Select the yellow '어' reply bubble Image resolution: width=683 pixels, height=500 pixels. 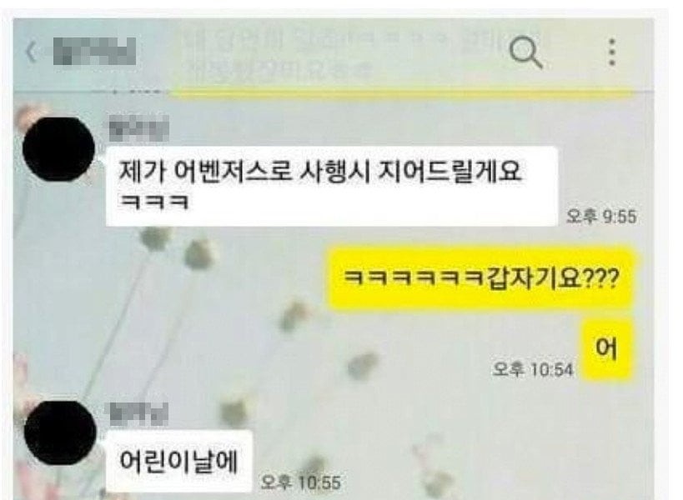click(x=606, y=348)
